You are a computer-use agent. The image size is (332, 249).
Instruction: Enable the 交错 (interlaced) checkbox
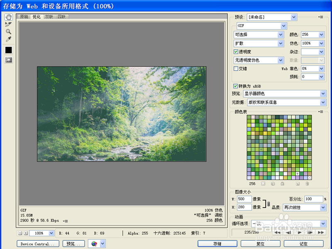point(236,68)
